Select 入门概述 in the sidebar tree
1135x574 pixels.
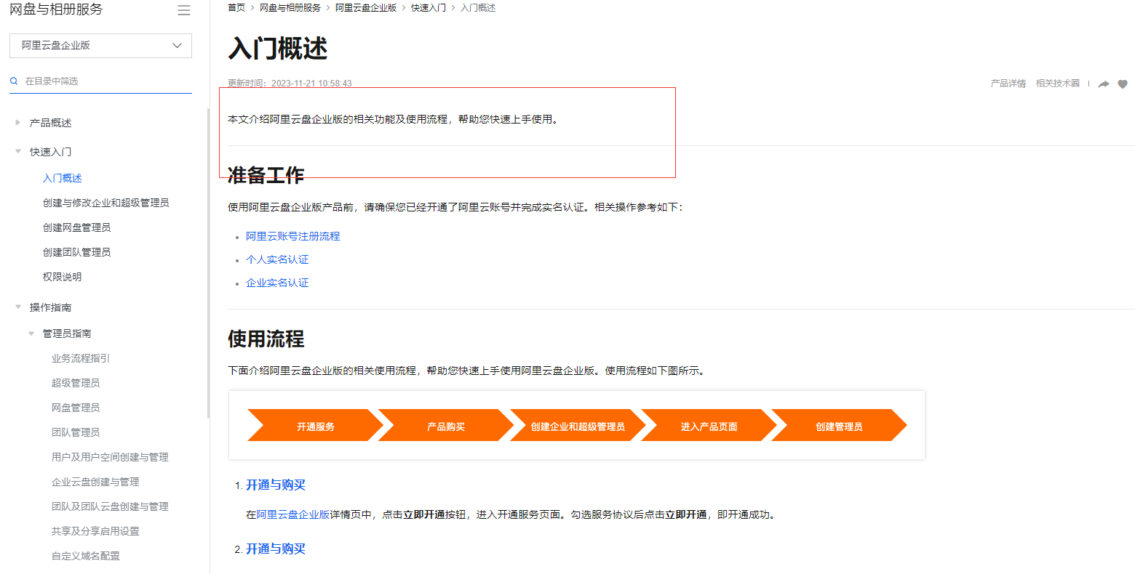pos(63,178)
